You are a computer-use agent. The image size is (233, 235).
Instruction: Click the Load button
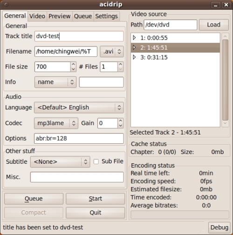pyautogui.click(x=214, y=25)
